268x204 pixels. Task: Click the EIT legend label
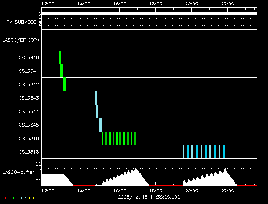tap(33, 198)
